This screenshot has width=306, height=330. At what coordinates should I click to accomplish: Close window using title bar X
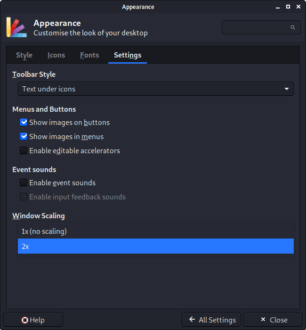point(298,7)
